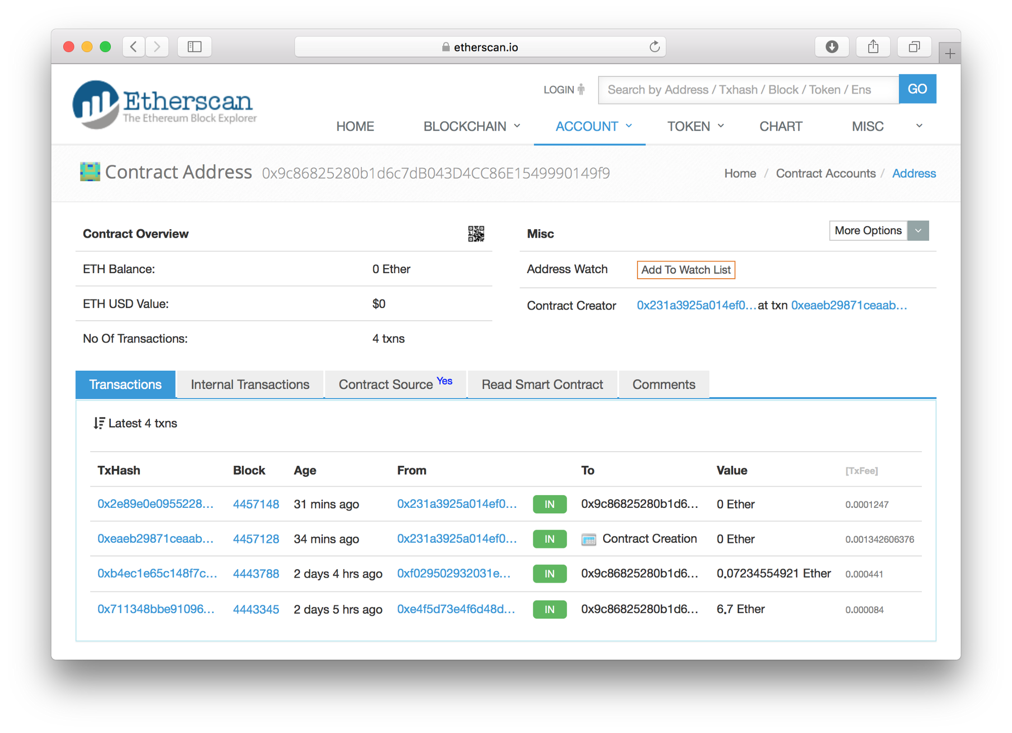Switch to Internal Transactions tab
This screenshot has width=1012, height=733.
[250, 384]
